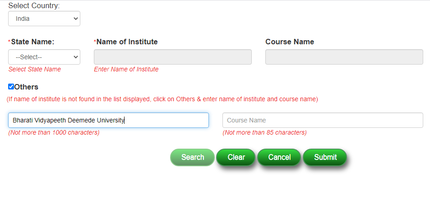The width and height of the screenshot is (430, 197).
Task: Click the Enter Name of Institute error text
Action: 126,69
